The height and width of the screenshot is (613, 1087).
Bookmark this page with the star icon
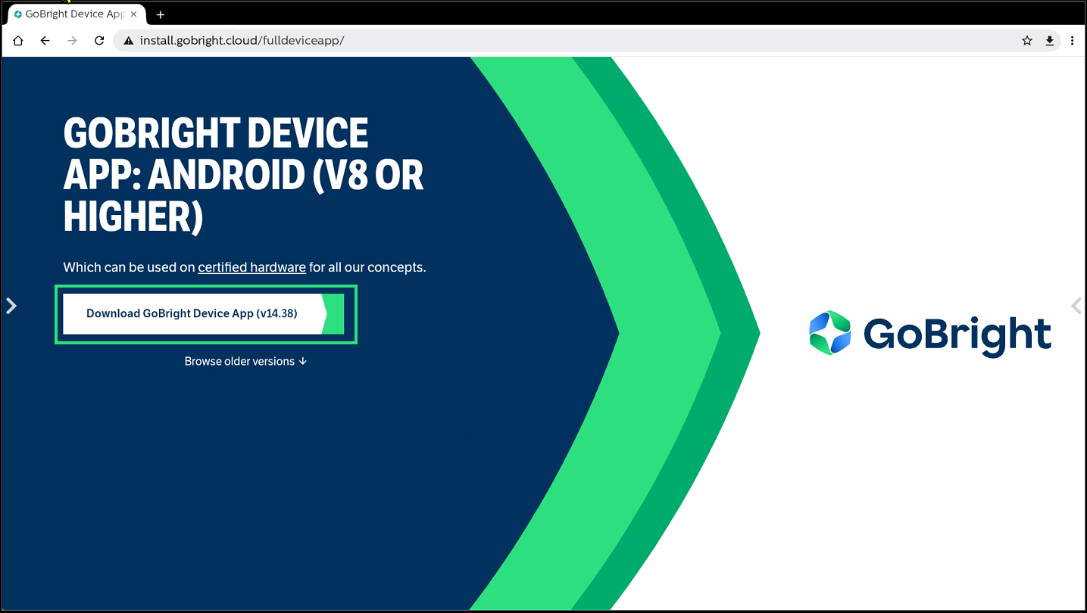[1027, 41]
